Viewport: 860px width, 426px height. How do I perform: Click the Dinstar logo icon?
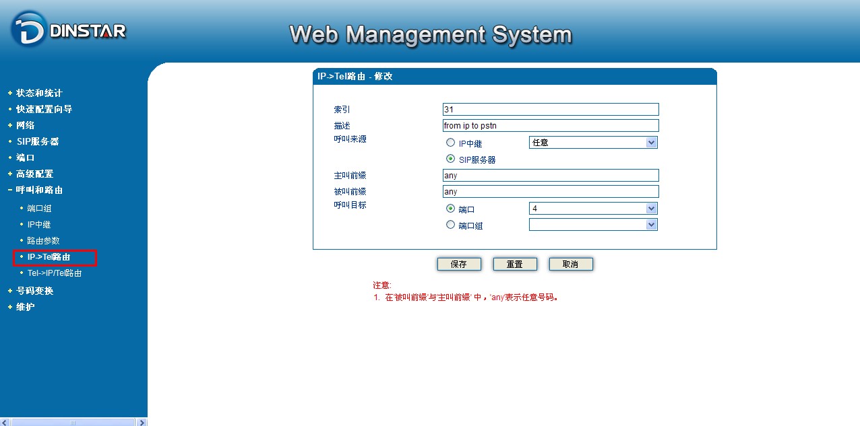click(29, 30)
